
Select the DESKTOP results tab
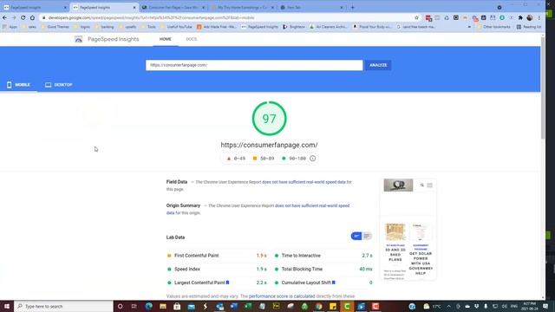pos(59,85)
